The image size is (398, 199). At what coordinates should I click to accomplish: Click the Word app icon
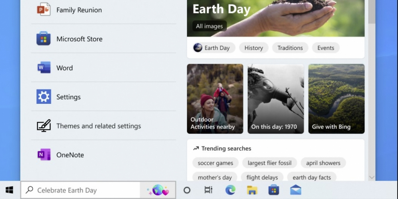[44, 68]
